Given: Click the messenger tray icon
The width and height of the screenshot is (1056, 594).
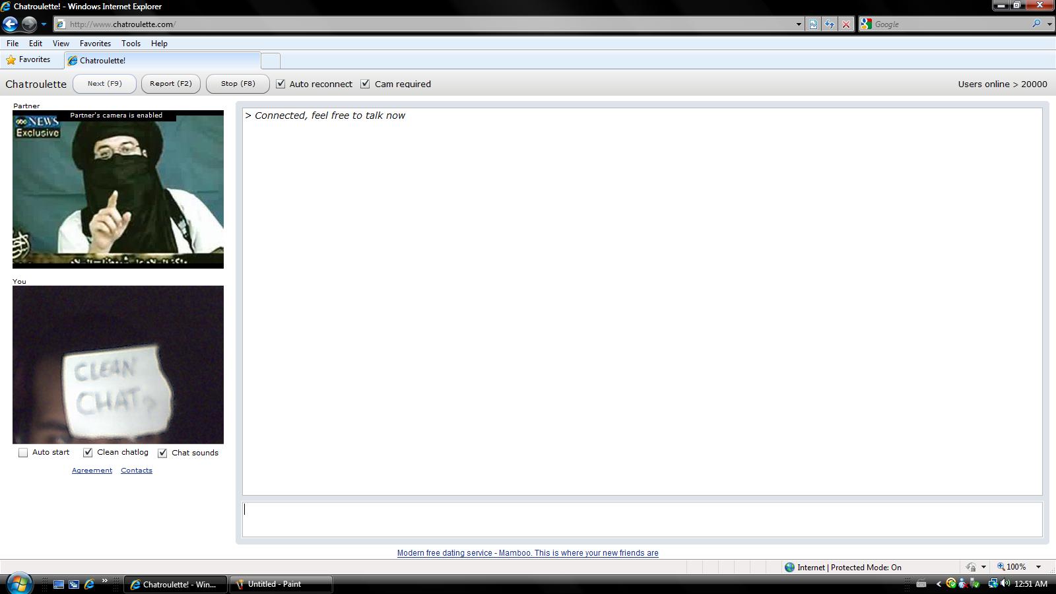Looking at the screenshot, I should click(962, 583).
